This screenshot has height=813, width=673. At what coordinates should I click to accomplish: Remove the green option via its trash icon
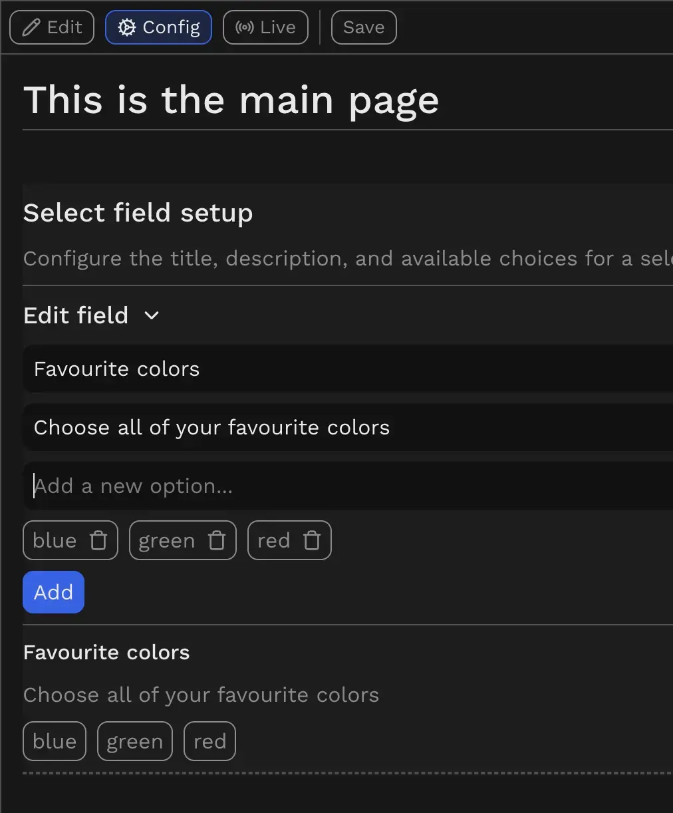[217, 540]
